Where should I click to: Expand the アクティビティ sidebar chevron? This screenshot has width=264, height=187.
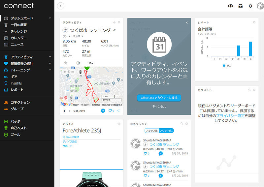point(50,57)
